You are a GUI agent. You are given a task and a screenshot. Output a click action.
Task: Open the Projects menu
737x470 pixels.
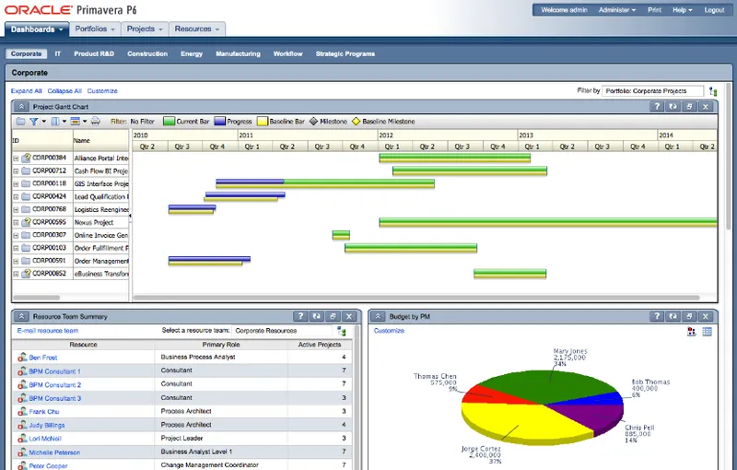coord(145,29)
